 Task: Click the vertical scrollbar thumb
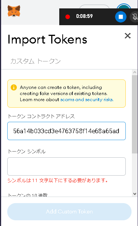click(x=135, y=114)
